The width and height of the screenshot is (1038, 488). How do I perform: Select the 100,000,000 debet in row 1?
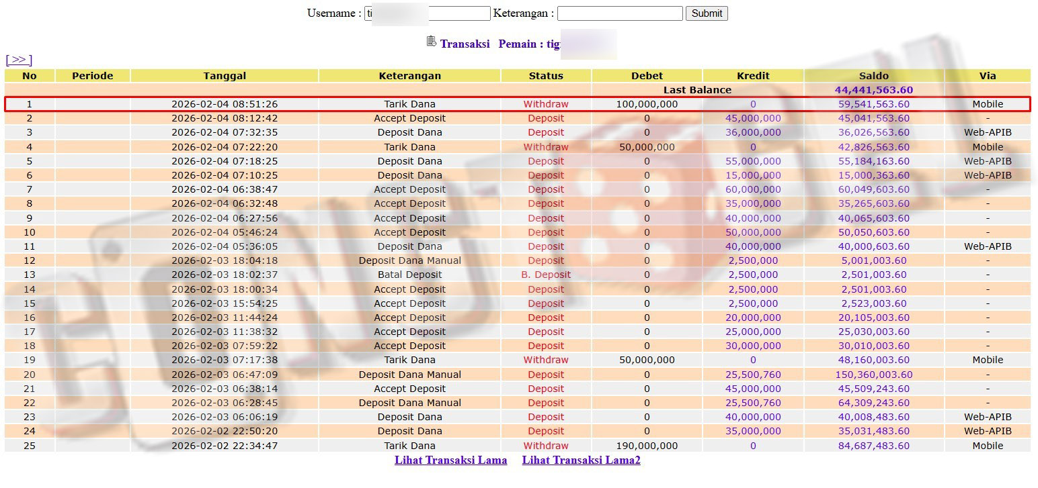pyautogui.click(x=647, y=104)
